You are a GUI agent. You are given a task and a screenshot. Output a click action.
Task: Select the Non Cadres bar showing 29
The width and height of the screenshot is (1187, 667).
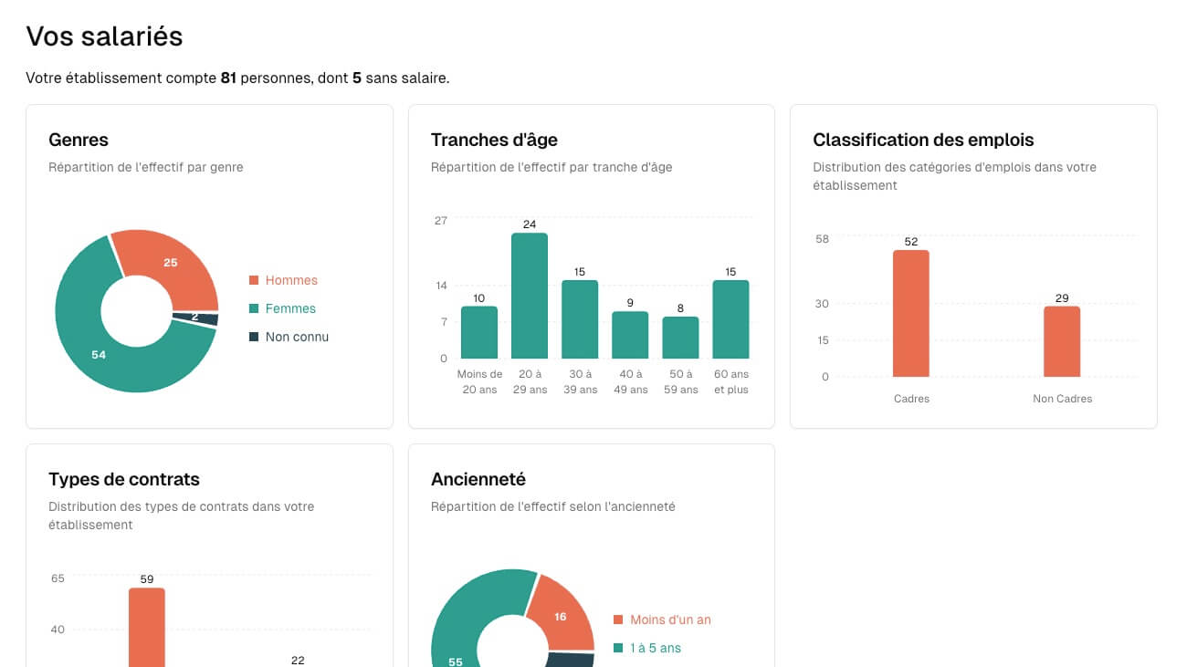[1062, 341]
